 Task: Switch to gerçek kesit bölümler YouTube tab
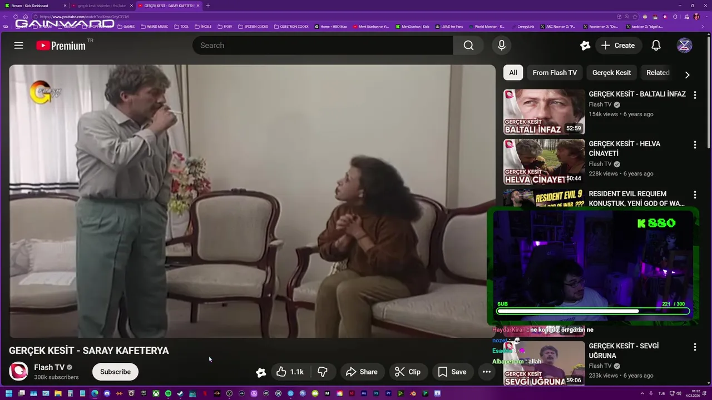click(100, 6)
